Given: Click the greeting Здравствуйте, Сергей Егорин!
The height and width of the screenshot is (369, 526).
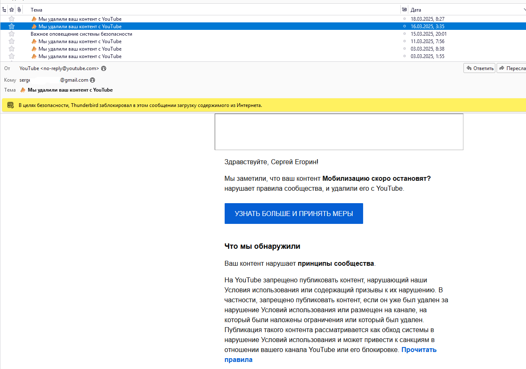Looking at the screenshot, I should pyautogui.click(x=271, y=162).
